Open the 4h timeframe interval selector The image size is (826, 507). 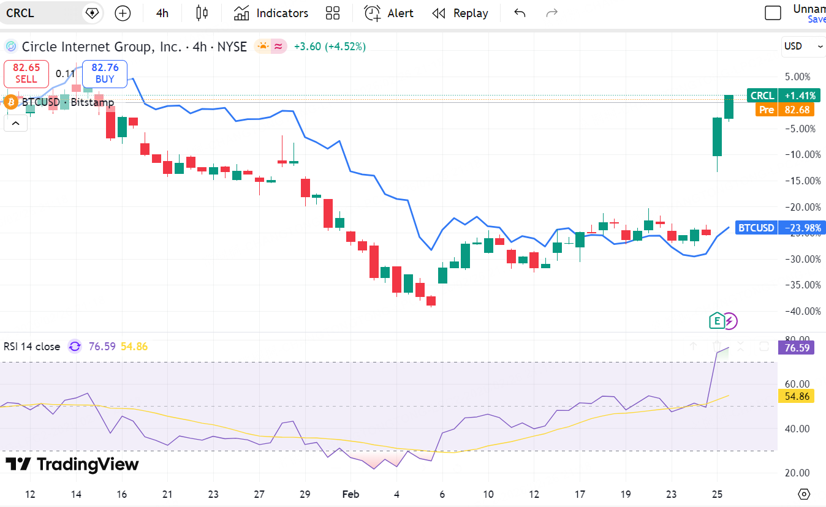tap(162, 13)
